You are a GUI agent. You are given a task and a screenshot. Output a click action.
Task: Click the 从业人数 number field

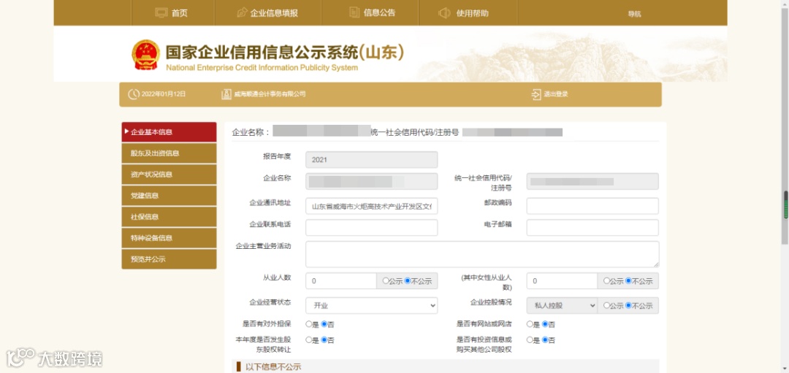coord(340,281)
